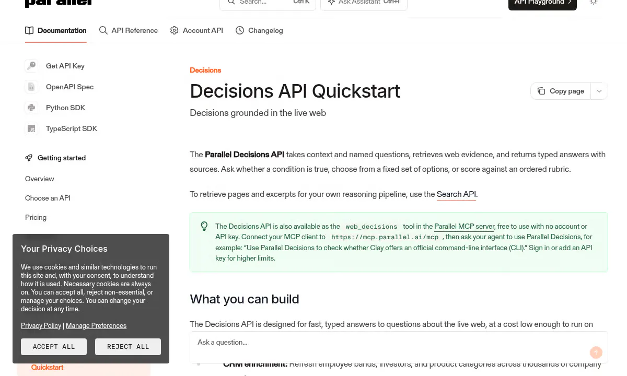Open the Manage Preferences link

click(x=96, y=325)
